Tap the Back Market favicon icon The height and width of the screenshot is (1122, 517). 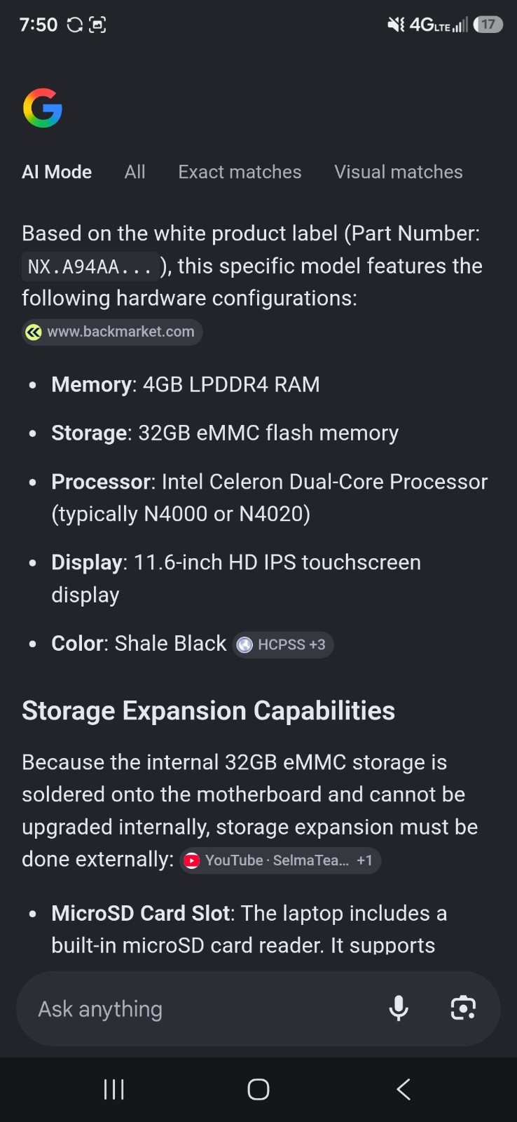coord(34,332)
